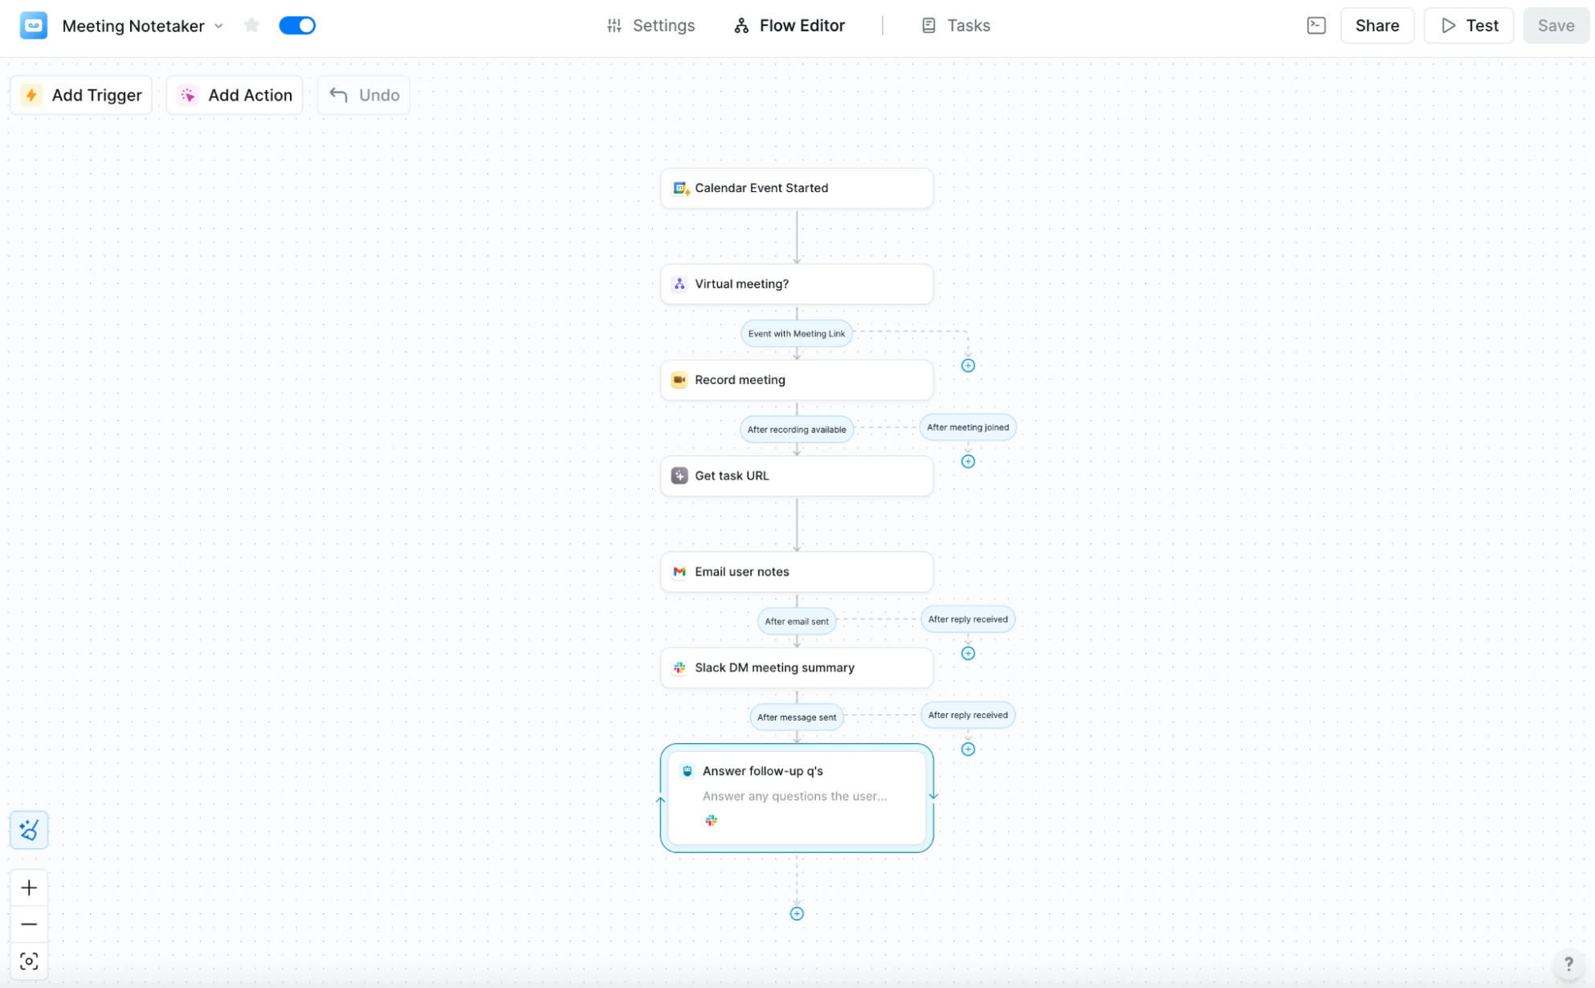The image size is (1595, 988).
Task: Click Add Action button
Action: pyautogui.click(x=235, y=95)
